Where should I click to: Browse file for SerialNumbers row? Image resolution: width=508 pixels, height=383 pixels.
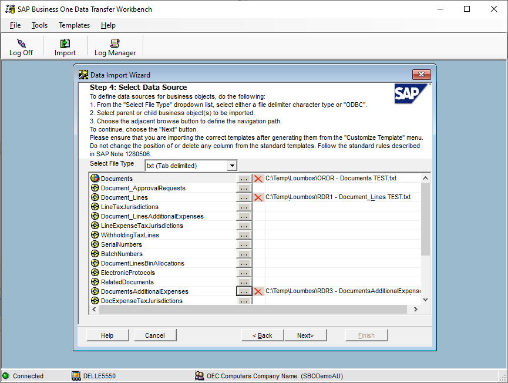(244, 244)
